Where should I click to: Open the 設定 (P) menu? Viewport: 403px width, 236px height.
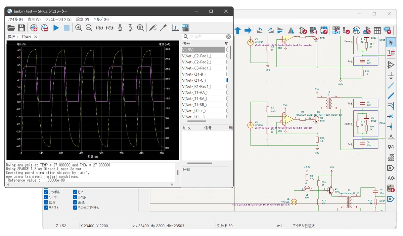(83, 19)
